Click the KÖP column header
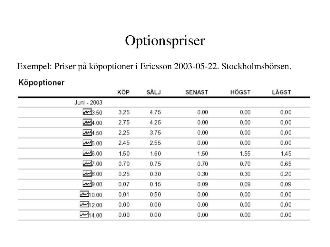Viewport: 330px width, 247px height. (123, 92)
